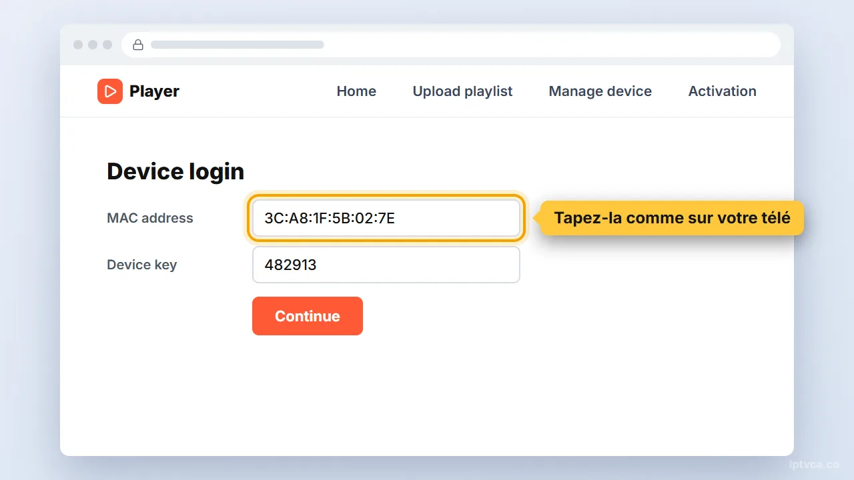Click the browser URL address bar

[451, 45]
